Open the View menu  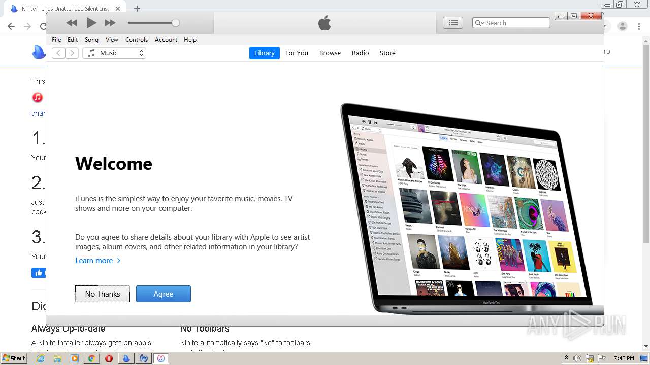[112, 40]
